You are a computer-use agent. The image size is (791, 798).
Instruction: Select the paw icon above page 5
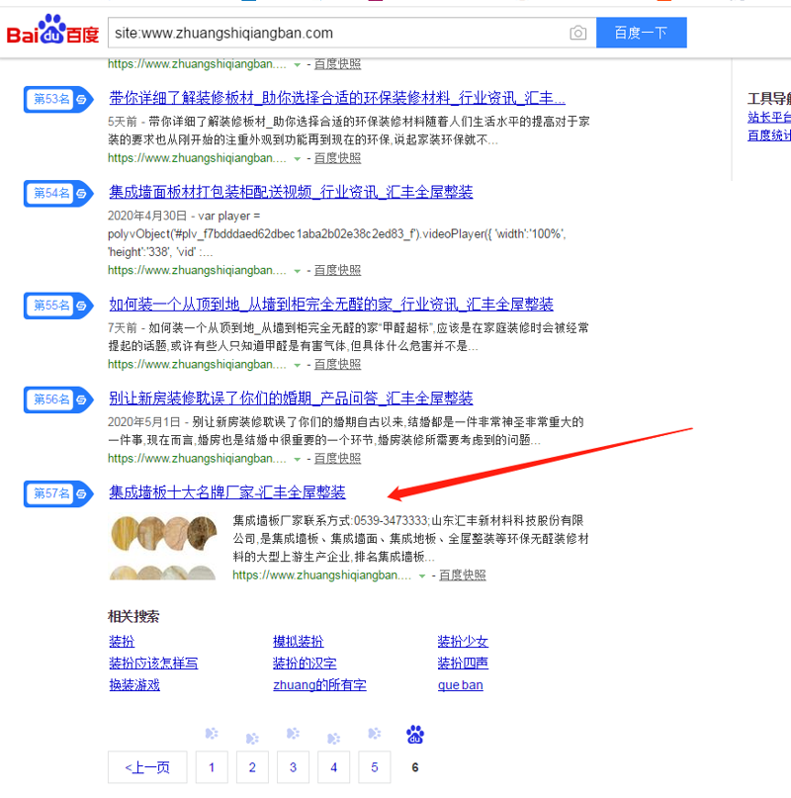[x=375, y=734]
